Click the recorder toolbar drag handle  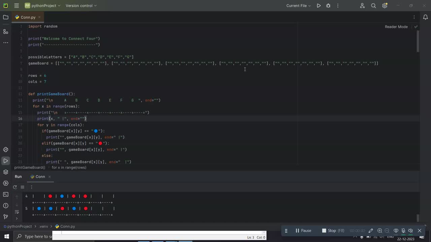pyautogui.click(x=286, y=231)
